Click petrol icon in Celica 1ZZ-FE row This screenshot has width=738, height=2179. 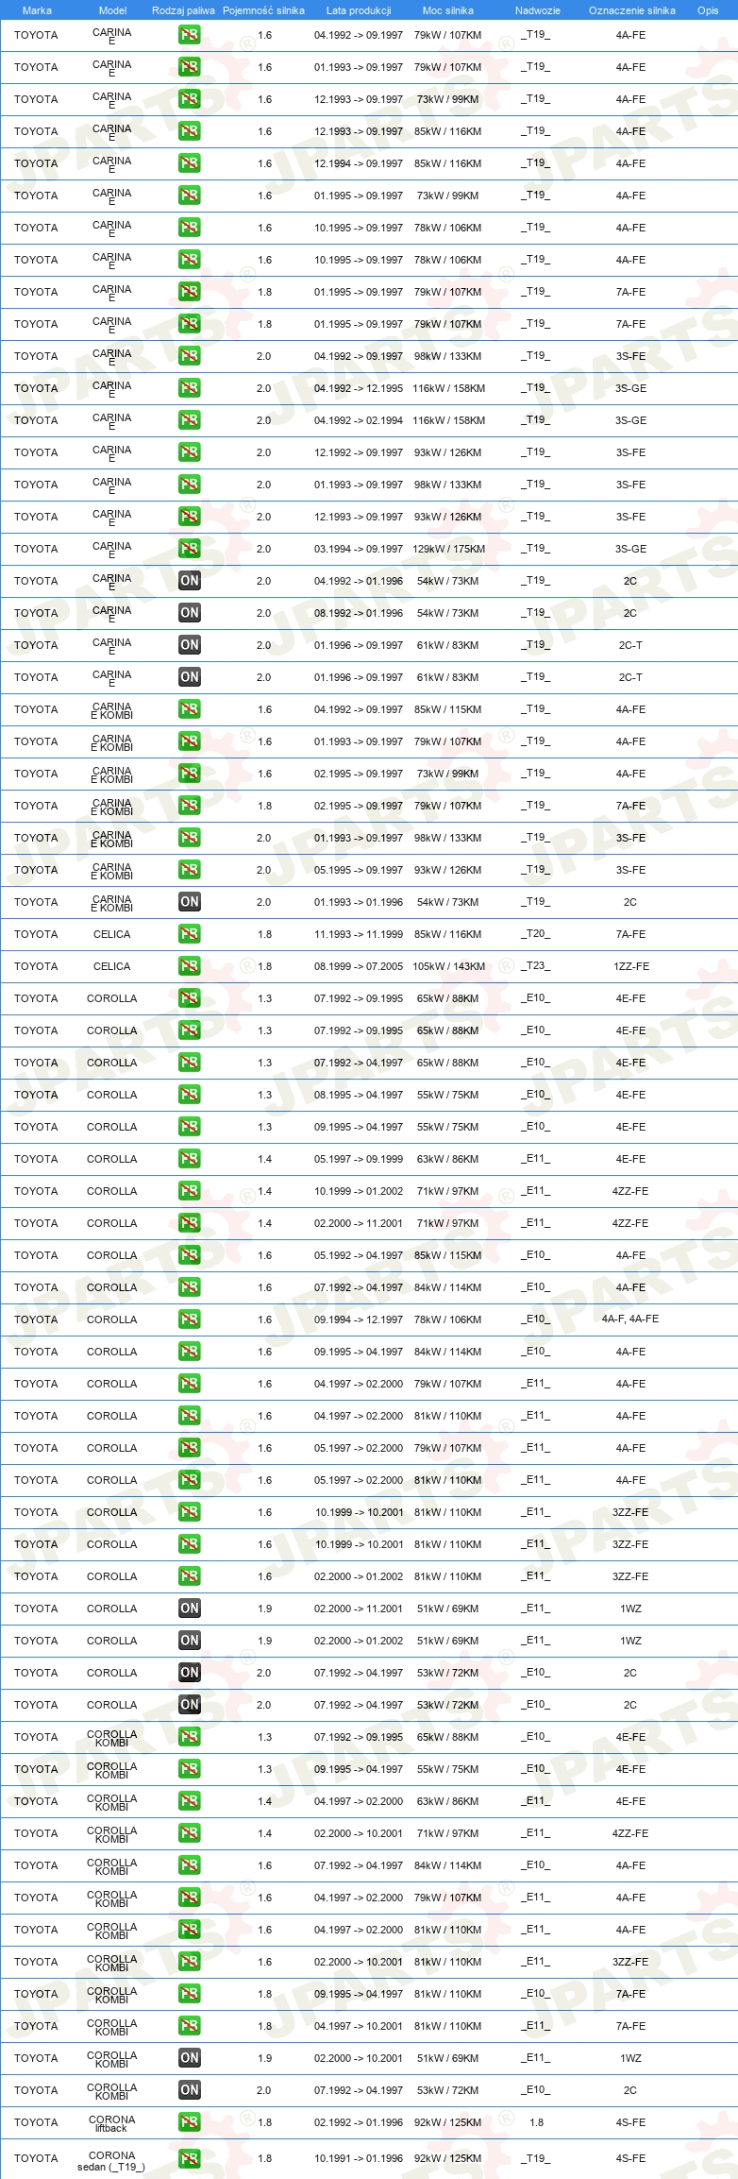click(x=189, y=966)
